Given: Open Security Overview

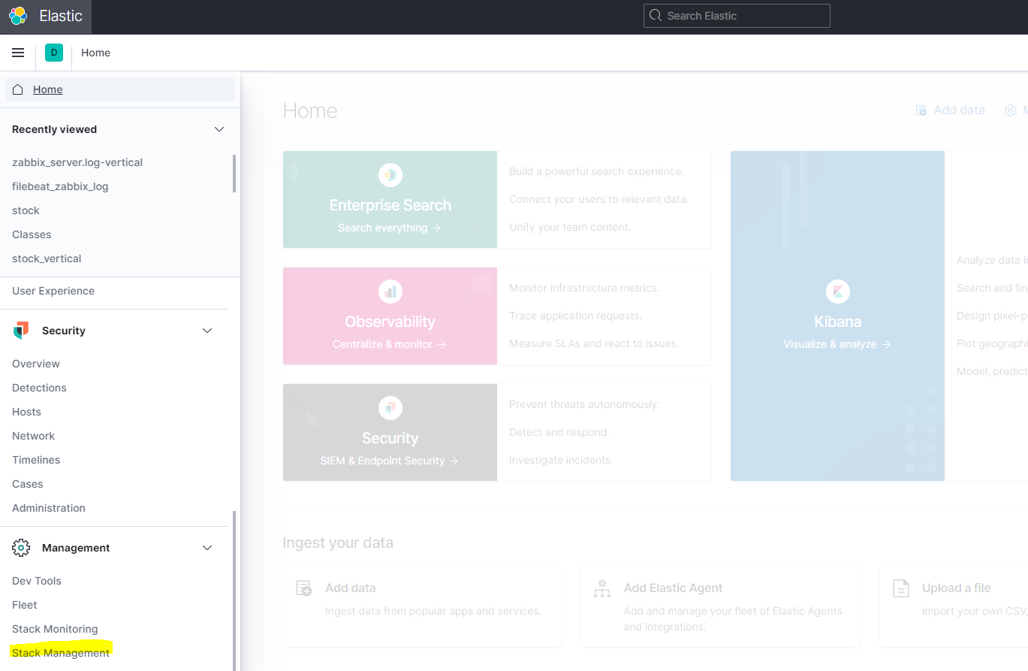Looking at the screenshot, I should [x=36, y=364].
